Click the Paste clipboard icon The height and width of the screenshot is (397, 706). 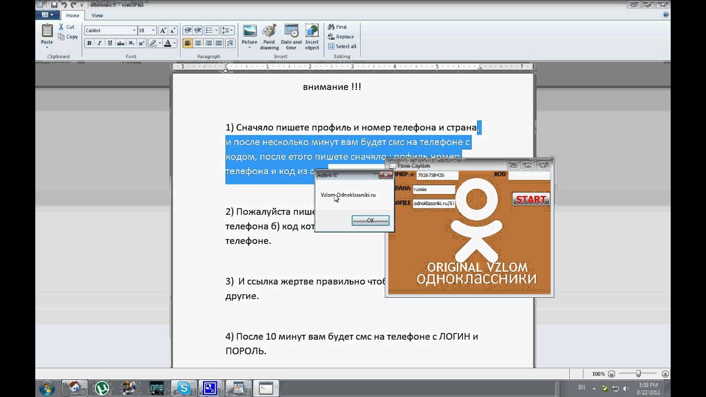[x=47, y=30]
